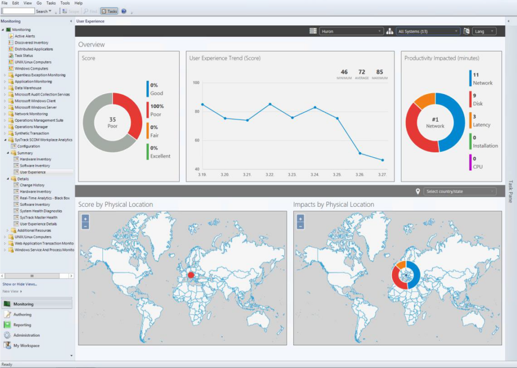The image size is (517, 368).
Task: Click the purple CPU legend swatch
Action: (471, 162)
